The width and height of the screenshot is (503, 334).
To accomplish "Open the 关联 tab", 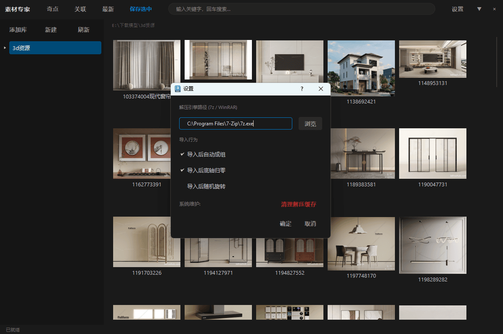I will pyautogui.click(x=80, y=9).
